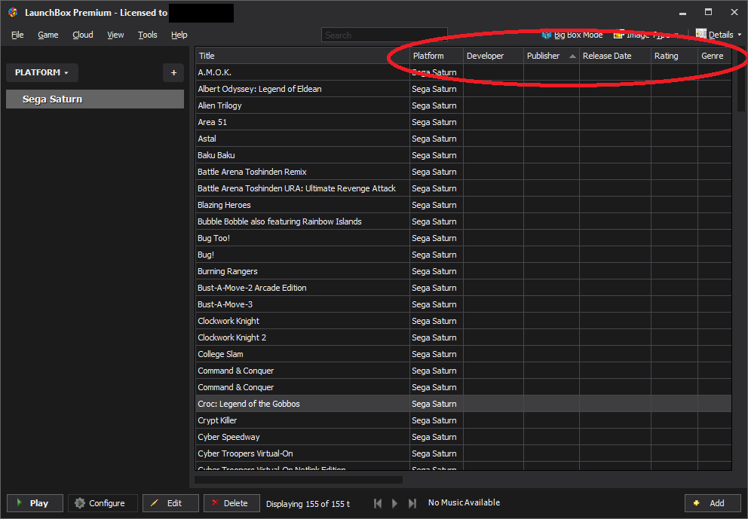Image resolution: width=748 pixels, height=519 pixels.
Task: Select Sega Saturn platform in sidebar
Action: click(x=95, y=99)
